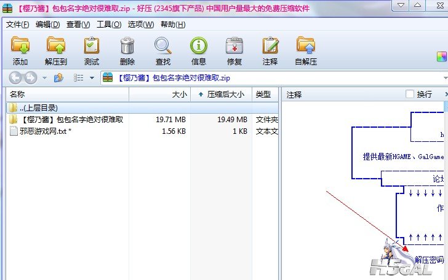The image size is (448, 280).
Task: Click the 自解压 (Self-extract) icon
Action: click(x=306, y=45)
